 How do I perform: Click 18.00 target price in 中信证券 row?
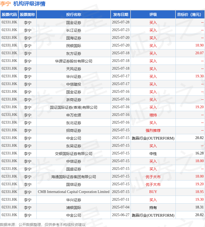click(x=199, y=161)
